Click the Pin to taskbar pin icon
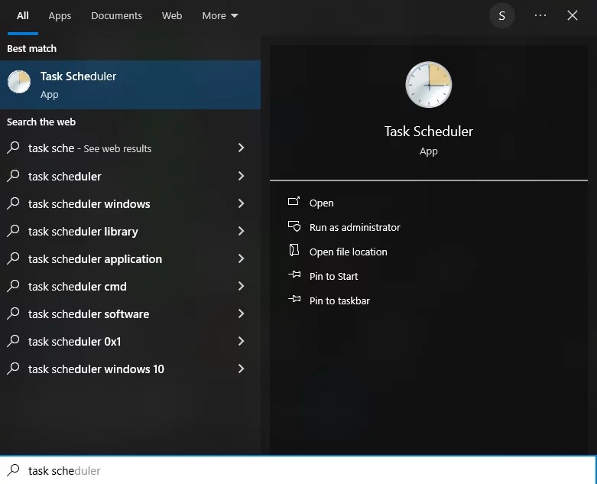 coord(294,299)
